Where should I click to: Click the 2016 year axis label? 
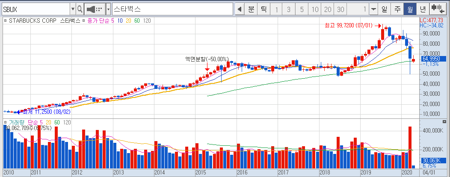242,173
